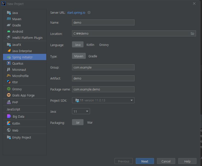Select War packaging

coord(90,122)
